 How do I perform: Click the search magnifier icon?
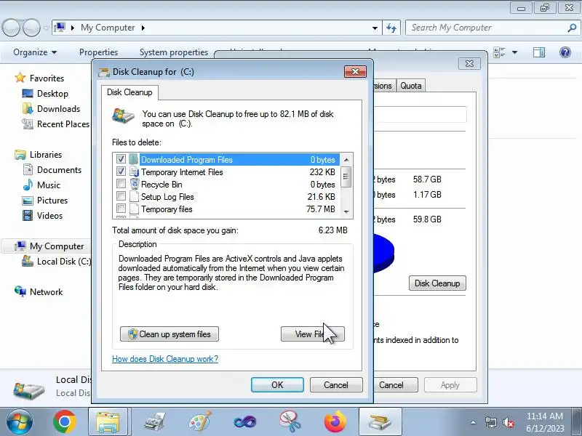(x=572, y=28)
